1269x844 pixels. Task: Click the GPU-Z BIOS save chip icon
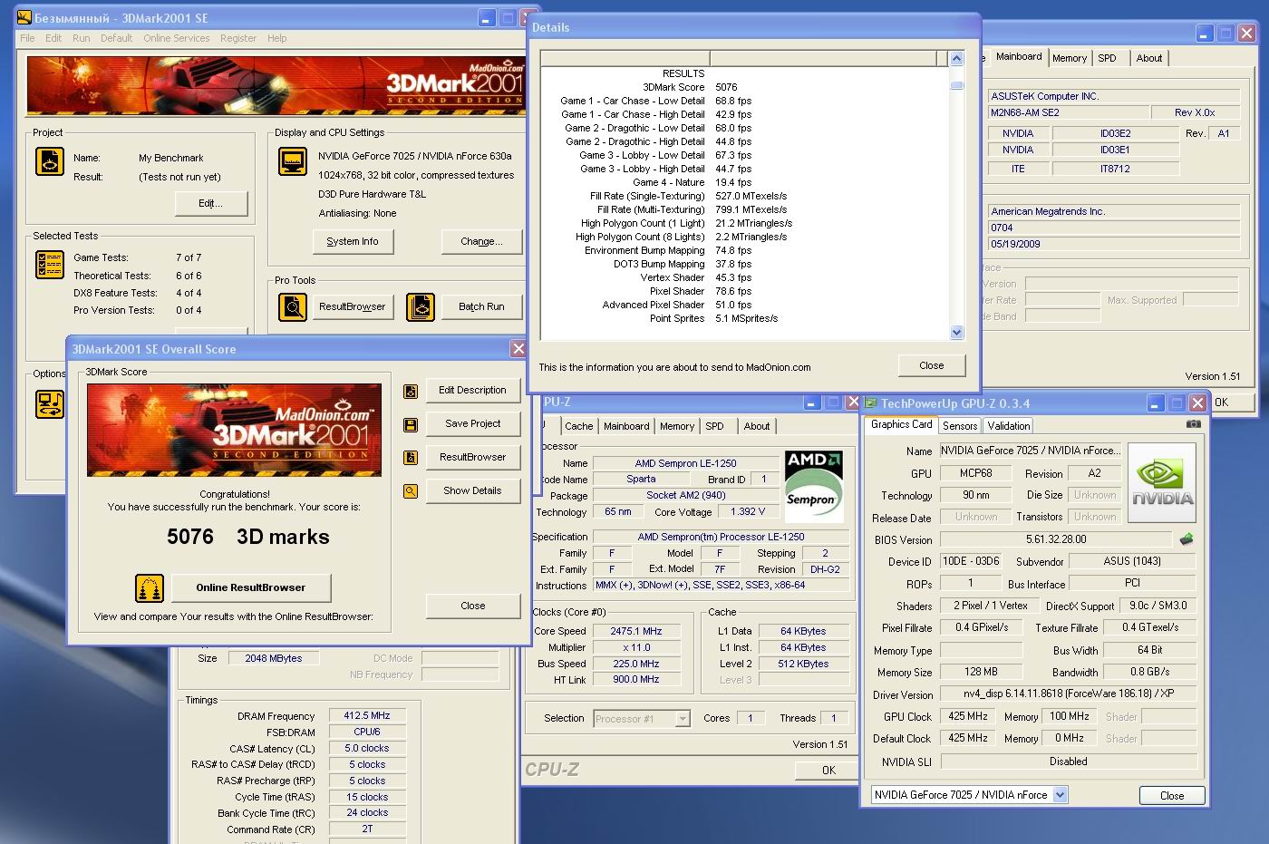click(1187, 538)
